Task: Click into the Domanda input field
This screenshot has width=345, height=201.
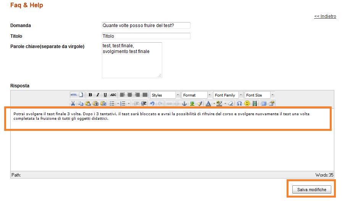Action: 146,26
